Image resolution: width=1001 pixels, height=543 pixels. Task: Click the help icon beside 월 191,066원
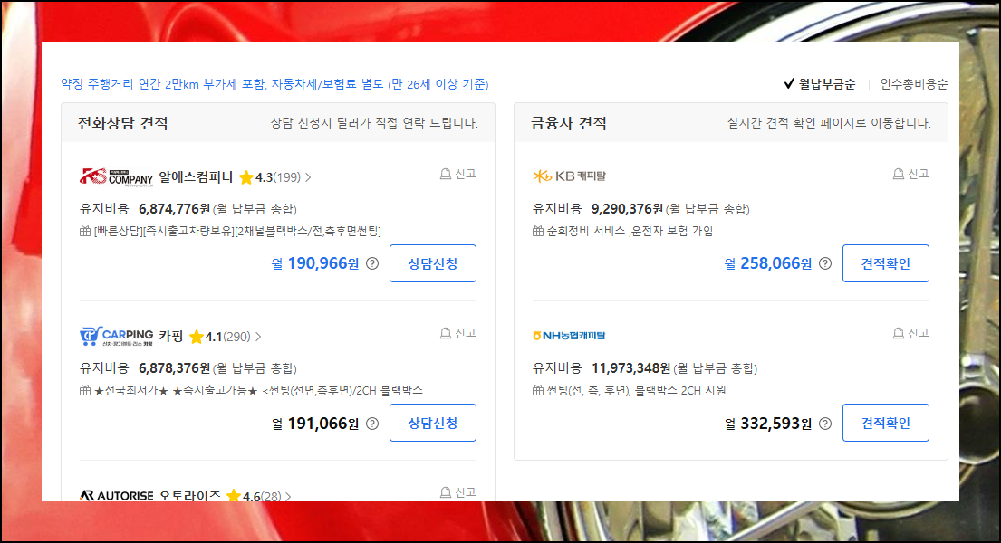(x=372, y=423)
